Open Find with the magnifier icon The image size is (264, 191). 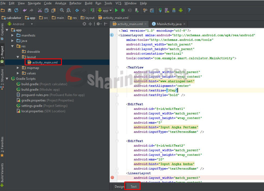pyautogui.click(x=62, y=10)
